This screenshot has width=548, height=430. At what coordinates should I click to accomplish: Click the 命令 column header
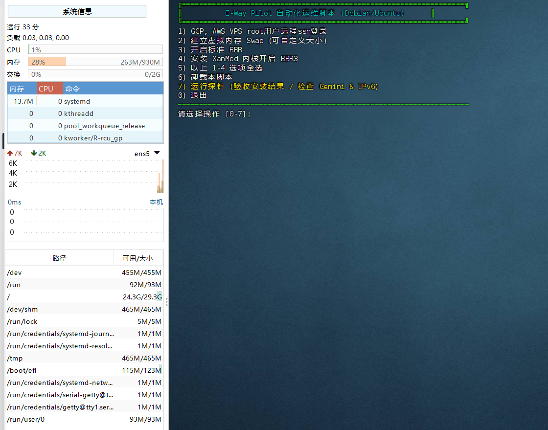coord(113,89)
